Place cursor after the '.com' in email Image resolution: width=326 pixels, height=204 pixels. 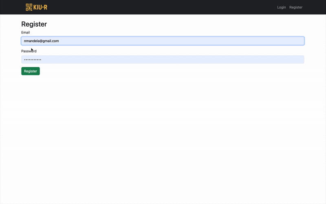(x=59, y=41)
